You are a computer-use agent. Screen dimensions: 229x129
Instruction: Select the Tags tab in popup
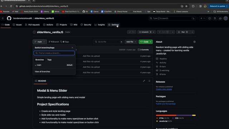[x=49, y=60]
